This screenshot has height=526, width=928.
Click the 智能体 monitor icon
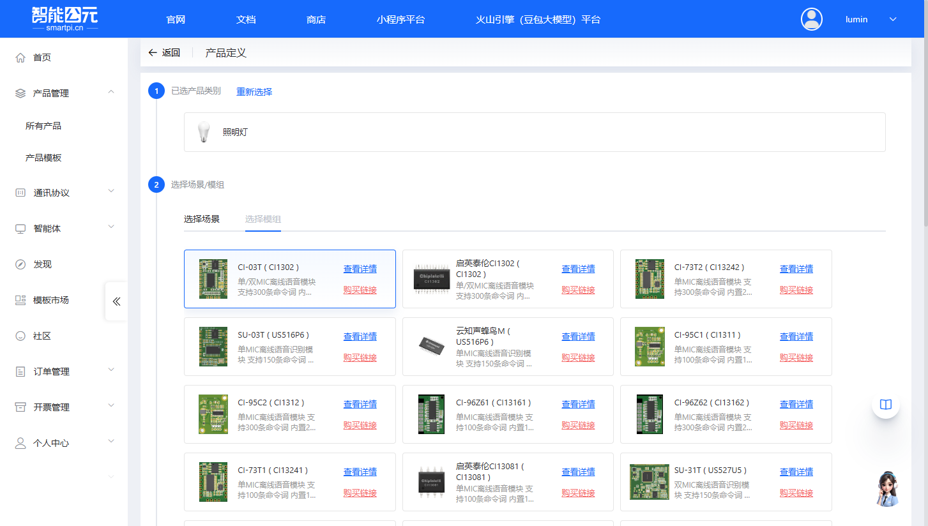[19, 228]
